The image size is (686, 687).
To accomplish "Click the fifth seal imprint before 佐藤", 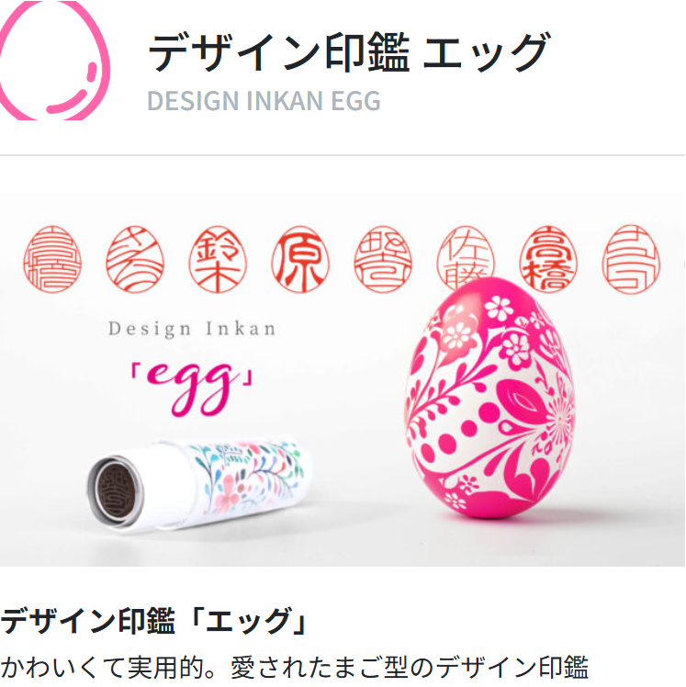I will point(383,259).
